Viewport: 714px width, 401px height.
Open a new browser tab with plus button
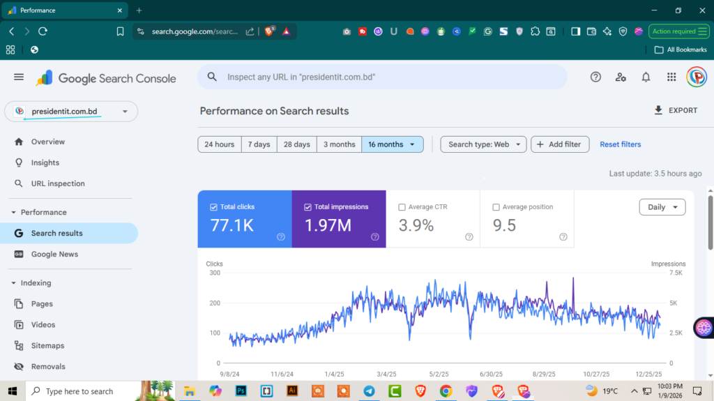pos(139,10)
